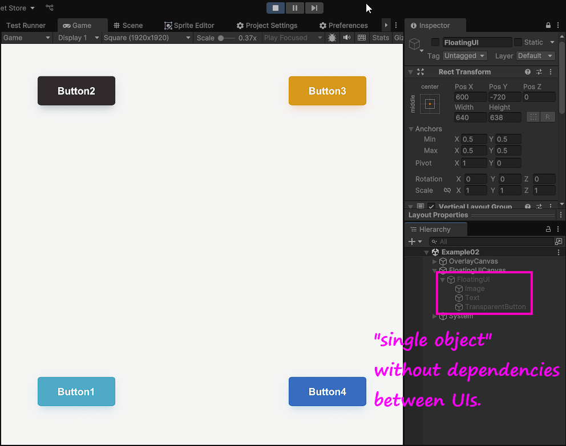Change the GameObject icon in Inspector
Viewport: 566px width, 446px height.
415,45
